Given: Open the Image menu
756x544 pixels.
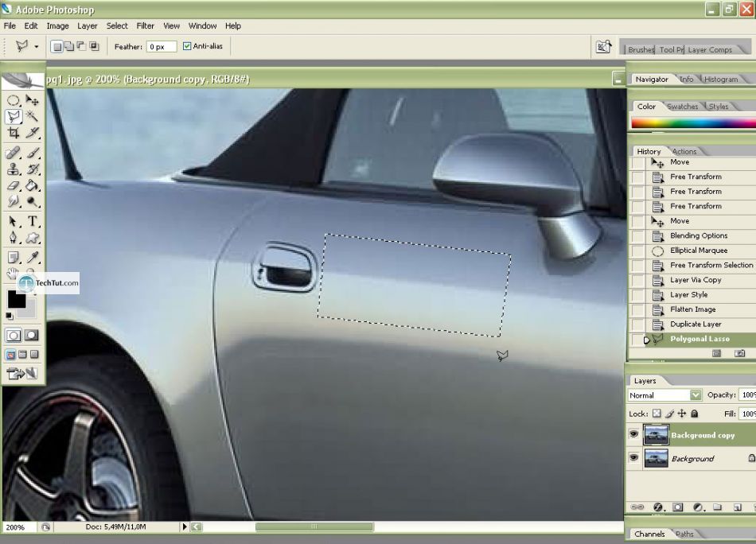Looking at the screenshot, I should (x=57, y=26).
